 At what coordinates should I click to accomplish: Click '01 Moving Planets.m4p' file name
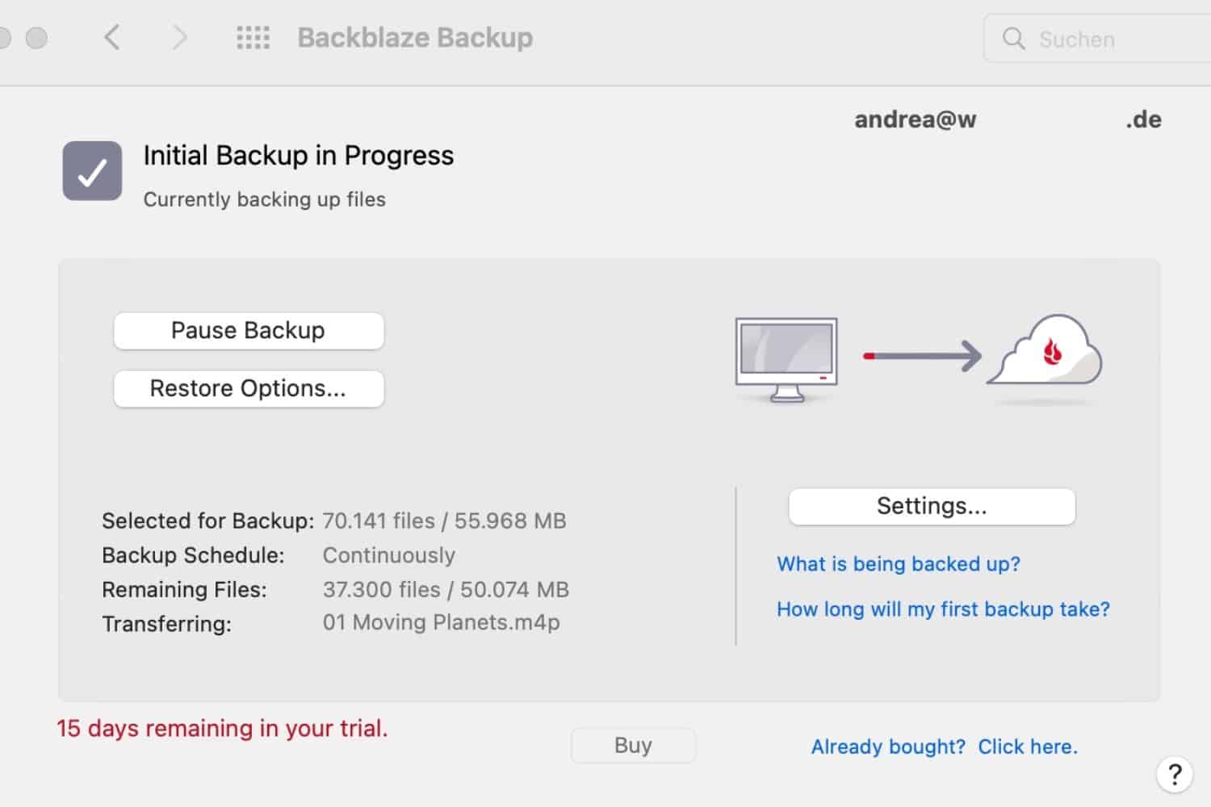[441, 622]
